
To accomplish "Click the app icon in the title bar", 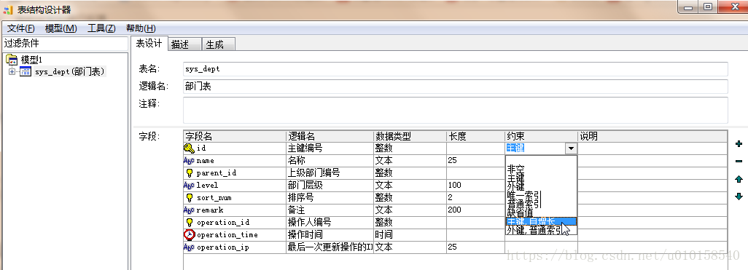I will [x=8, y=9].
